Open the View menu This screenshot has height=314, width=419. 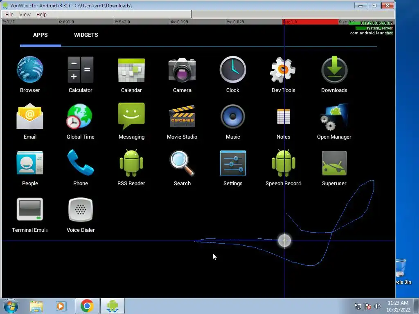pos(25,14)
